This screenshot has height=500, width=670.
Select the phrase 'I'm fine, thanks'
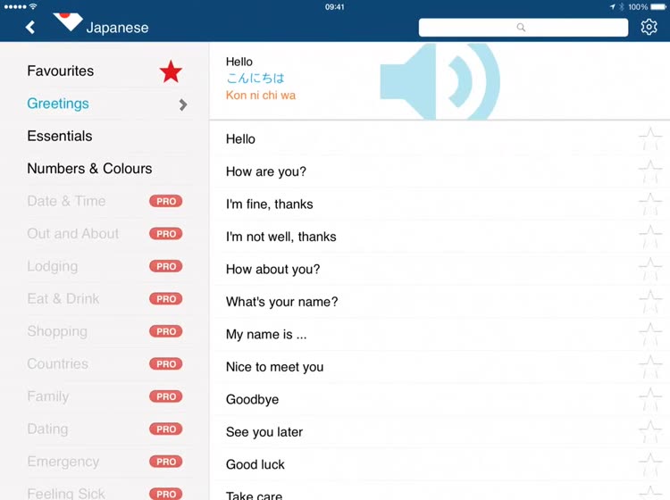440,204
